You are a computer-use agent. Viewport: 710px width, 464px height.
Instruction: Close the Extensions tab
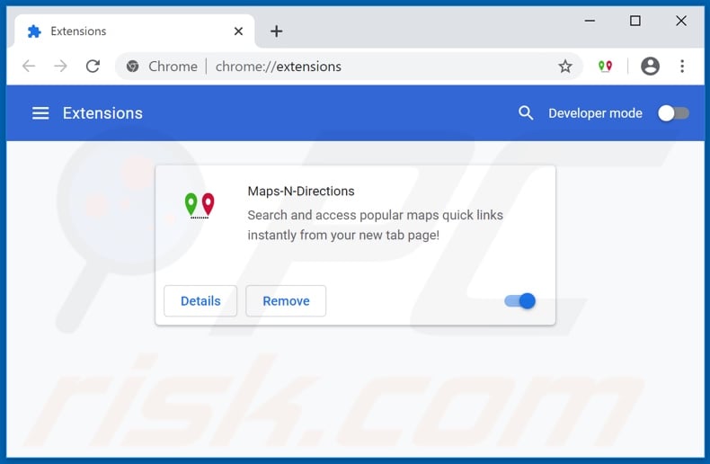(238, 31)
